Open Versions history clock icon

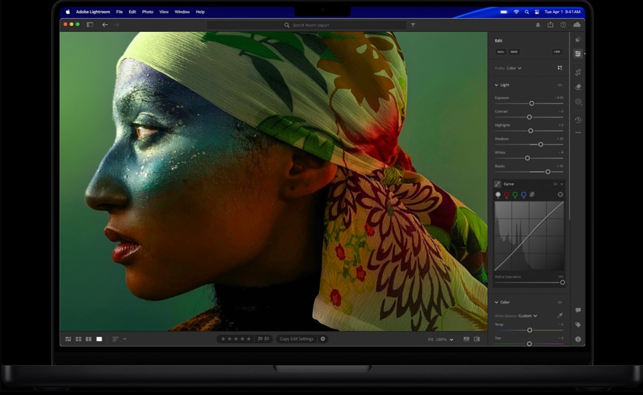pos(578,120)
